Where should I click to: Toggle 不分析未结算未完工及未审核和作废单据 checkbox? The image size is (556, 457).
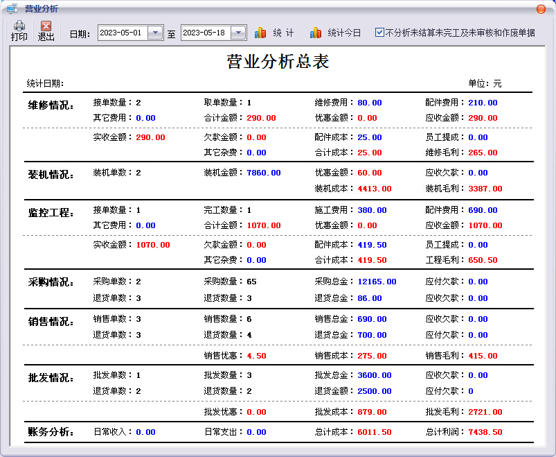[379, 33]
